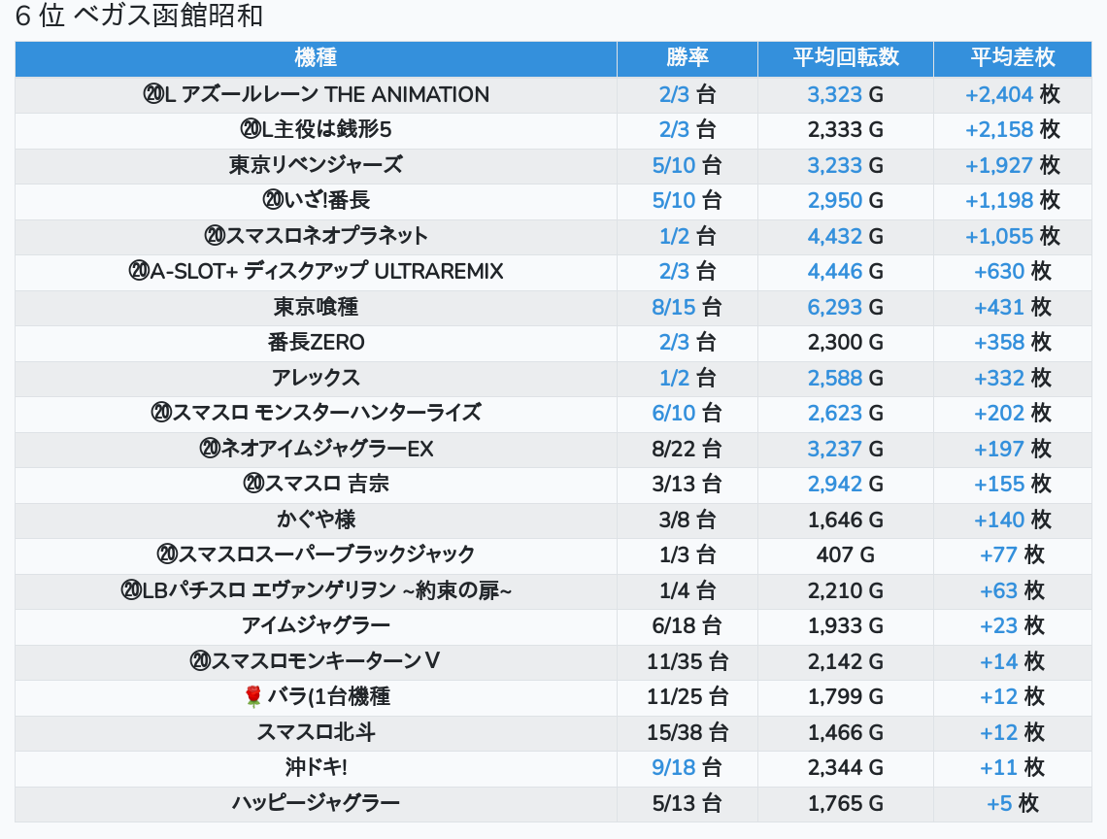Click the ⑳ mark before L主役は銭形5

250,129
